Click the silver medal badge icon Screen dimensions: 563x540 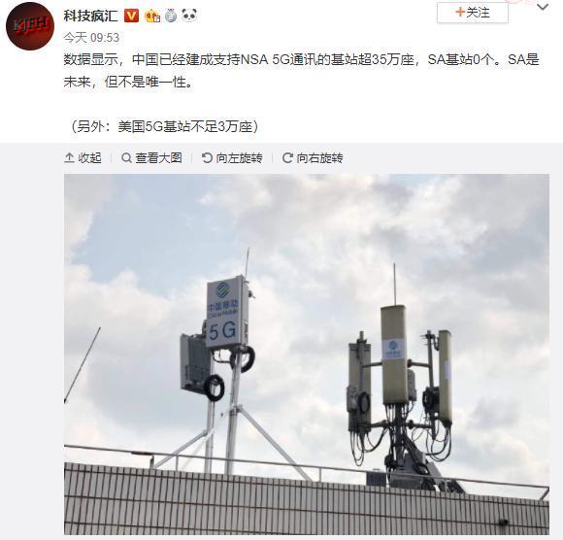coord(171,16)
